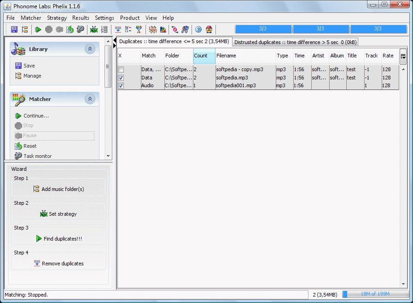Check the softpedia - copy.mp3 row checkbox
413x303 pixels.
(121, 70)
